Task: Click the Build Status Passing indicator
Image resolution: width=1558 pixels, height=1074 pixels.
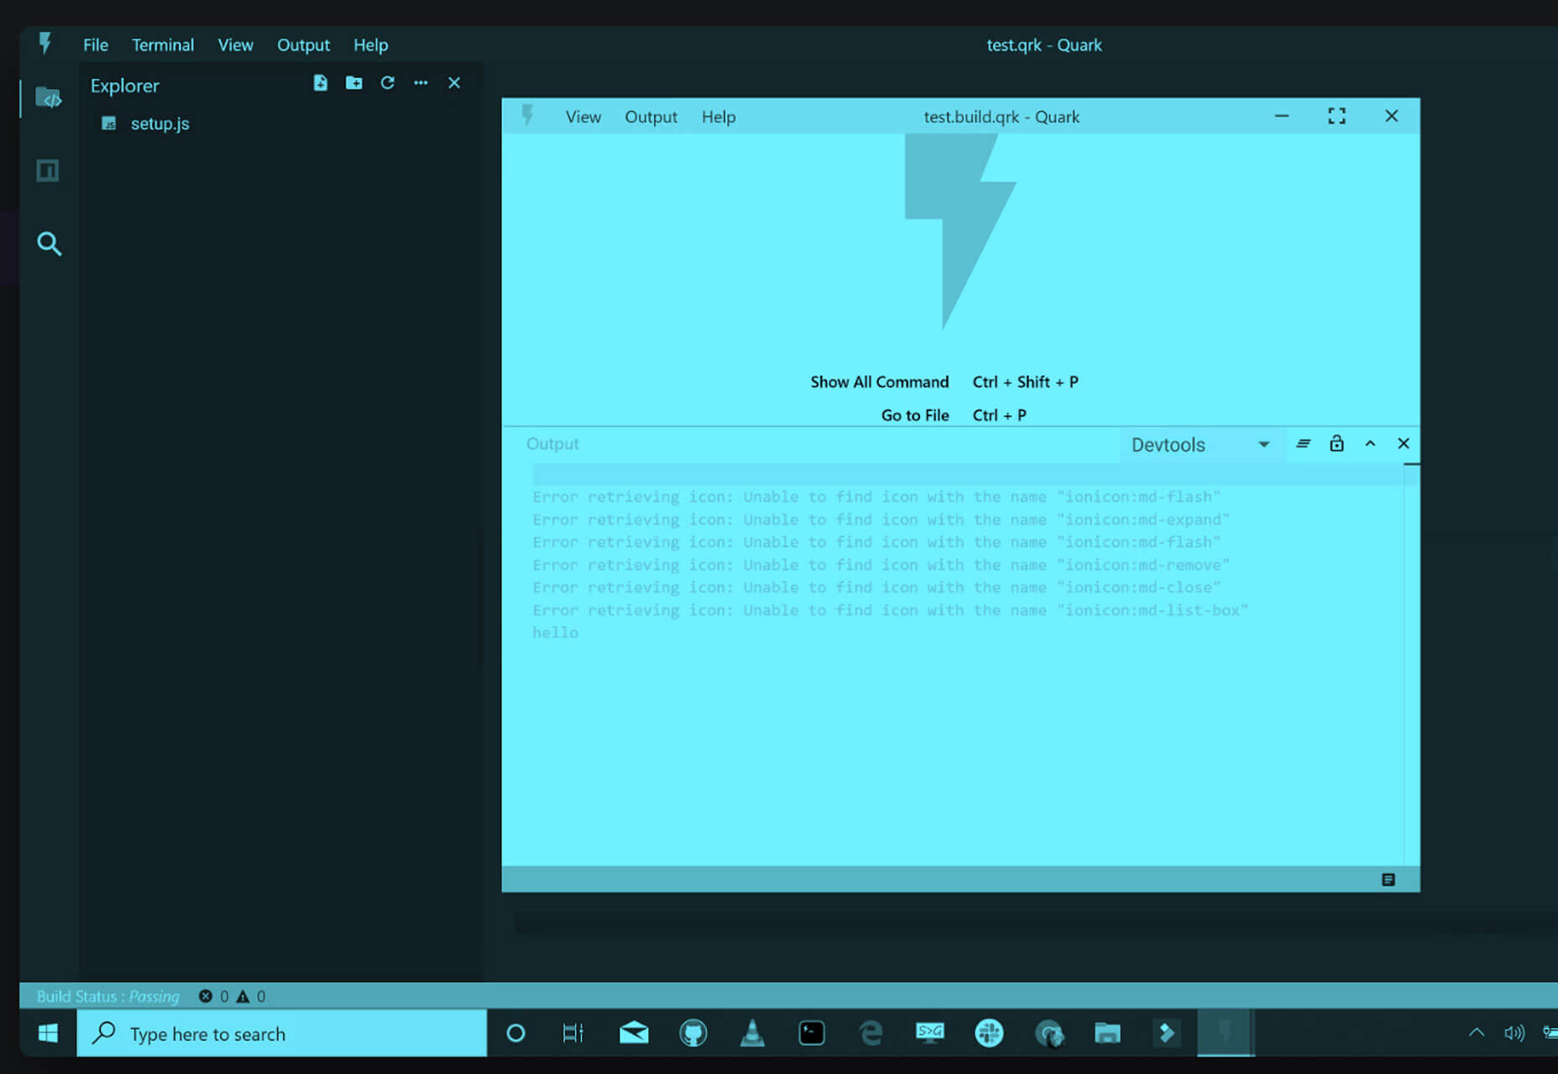Action: pyautogui.click(x=108, y=997)
